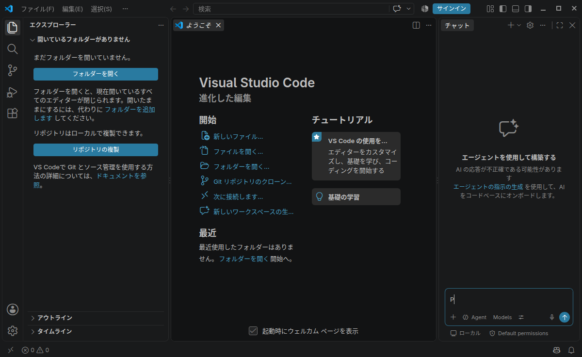582x357 pixels.
Task: Open dropdown arrow next to chat toolbar icon
Action: coord(409,9)
